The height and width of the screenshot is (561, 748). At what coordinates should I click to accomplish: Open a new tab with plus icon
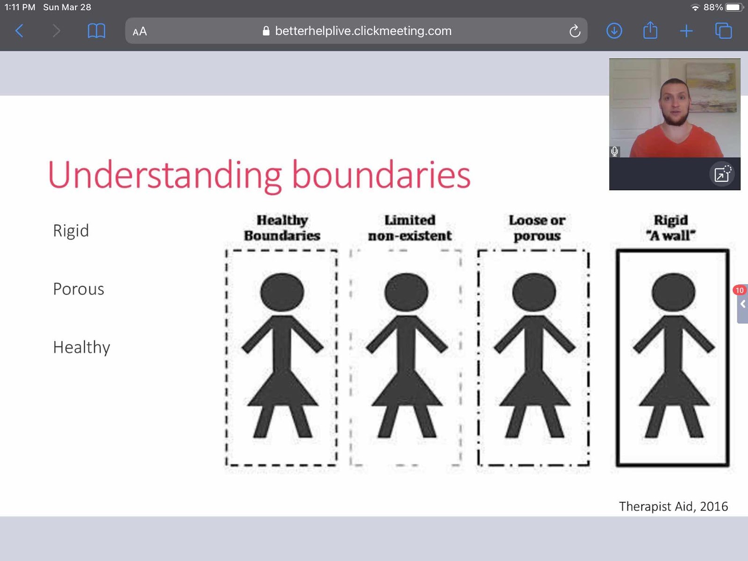[x=686, y=31]
